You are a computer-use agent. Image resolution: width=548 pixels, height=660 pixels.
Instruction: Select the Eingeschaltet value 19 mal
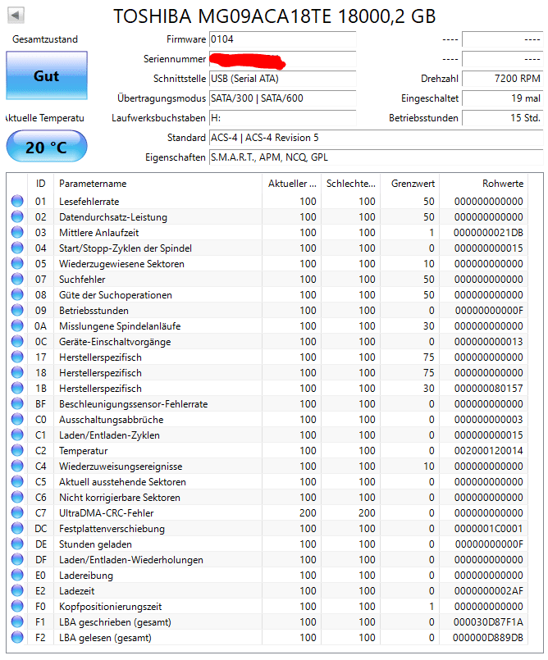coord(503,98)
